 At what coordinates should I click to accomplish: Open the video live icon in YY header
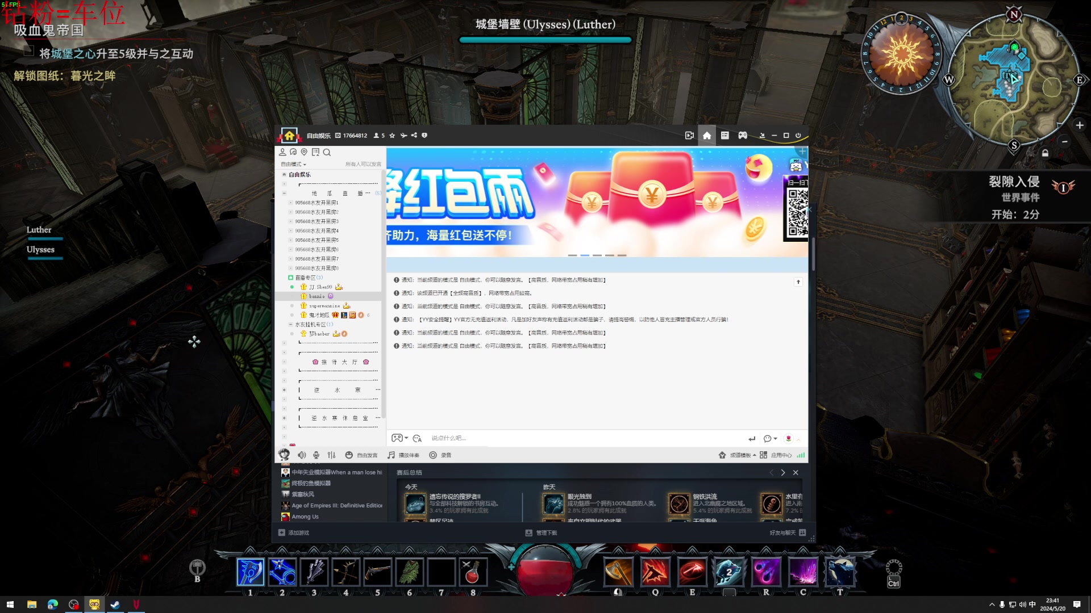tap(689, 135)
